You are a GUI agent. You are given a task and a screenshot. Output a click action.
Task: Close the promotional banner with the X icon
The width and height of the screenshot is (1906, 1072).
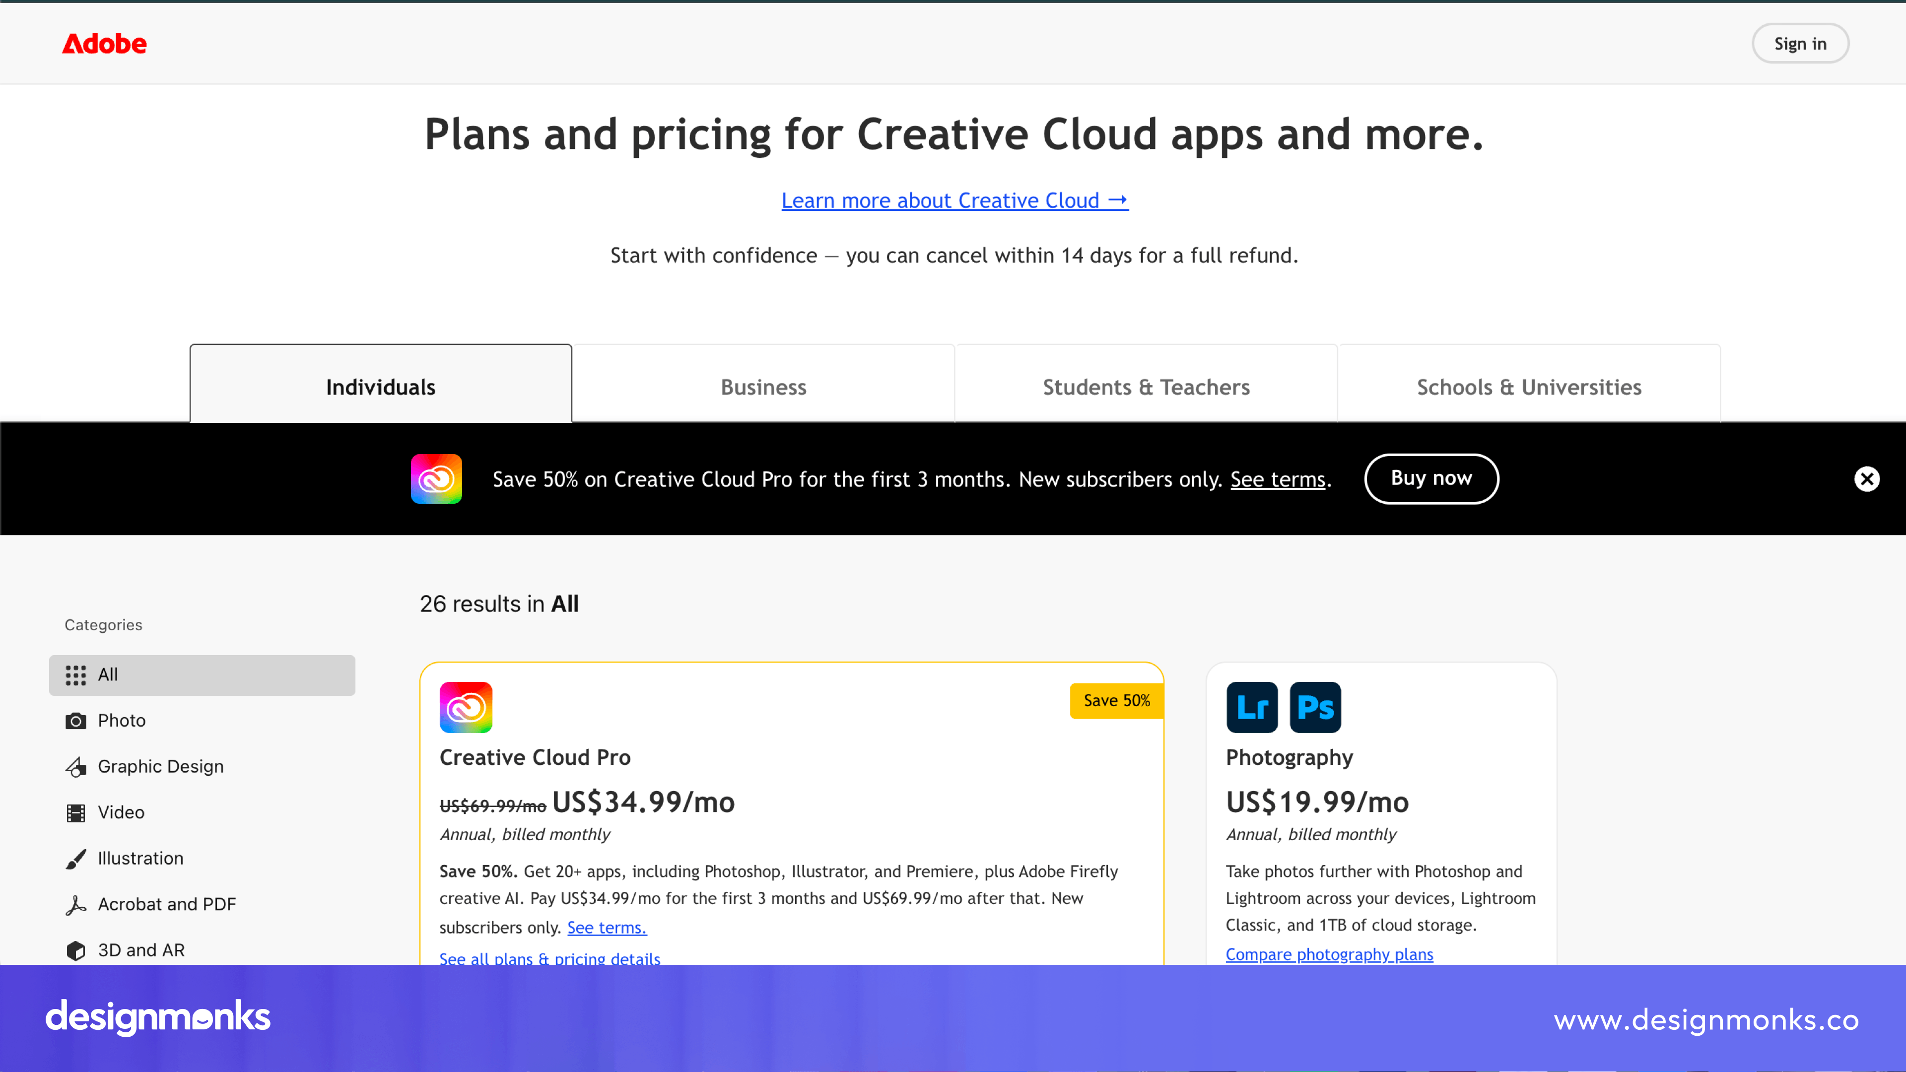[1867, 478]
